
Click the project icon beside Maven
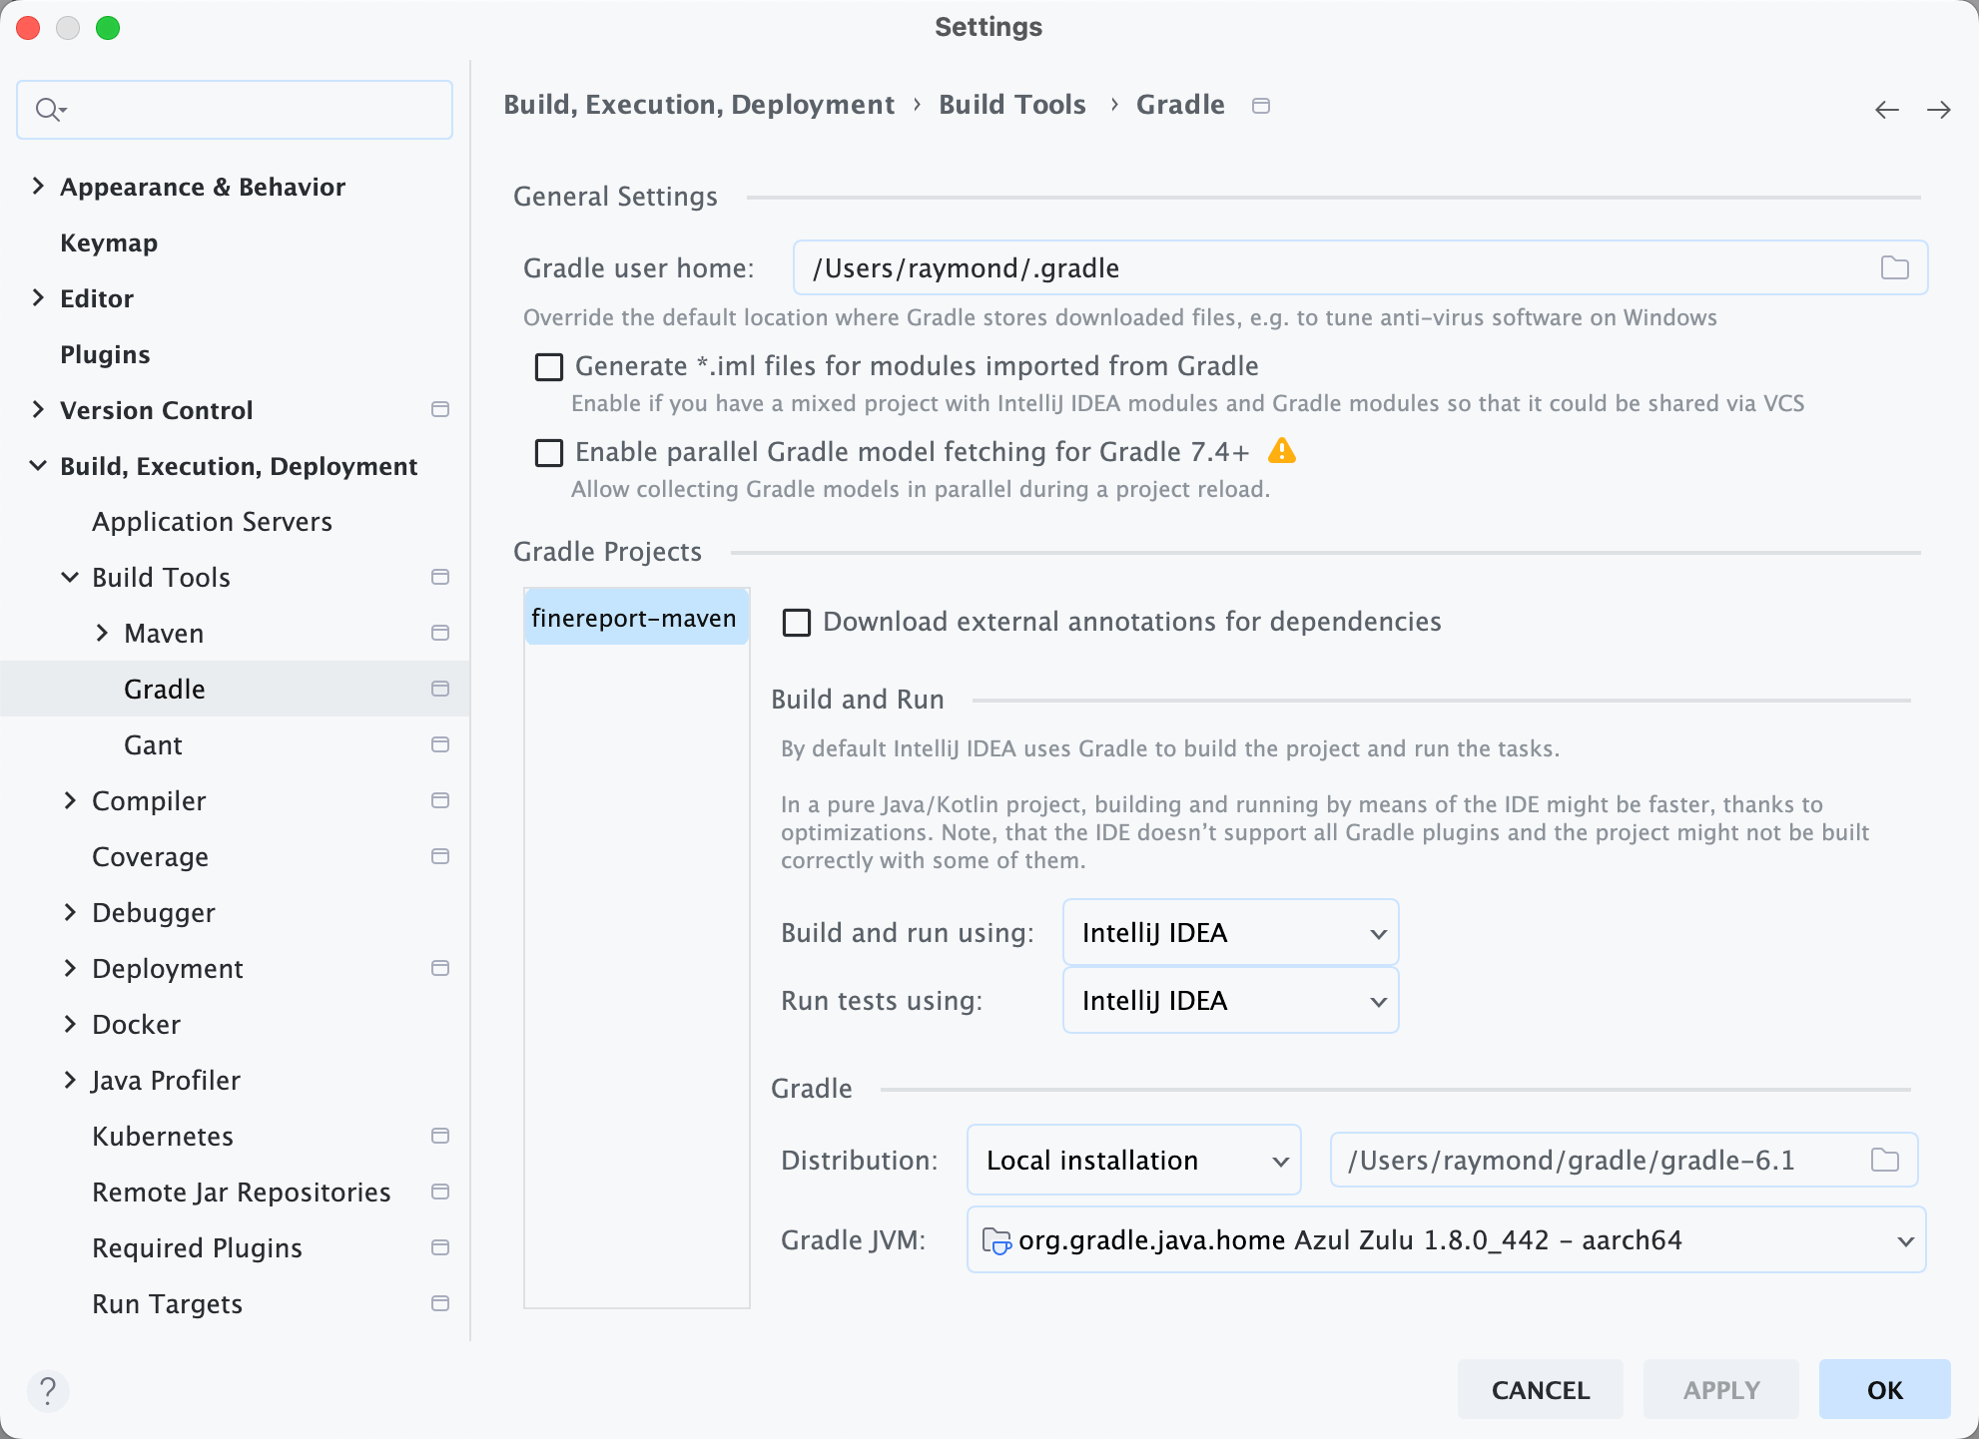(440, 633)
